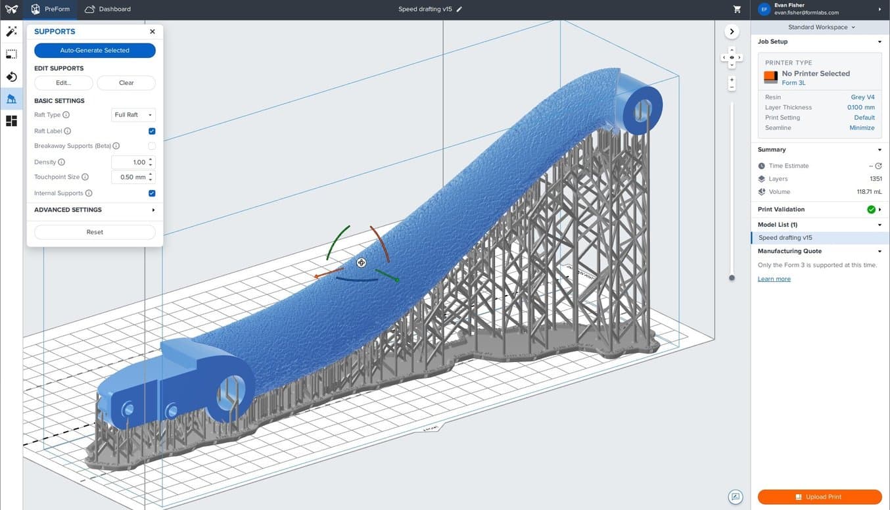Click the pencil icon to rename file
Image resolution: width=890 pixels, height=510 pixels.
(x=459, y=9)
